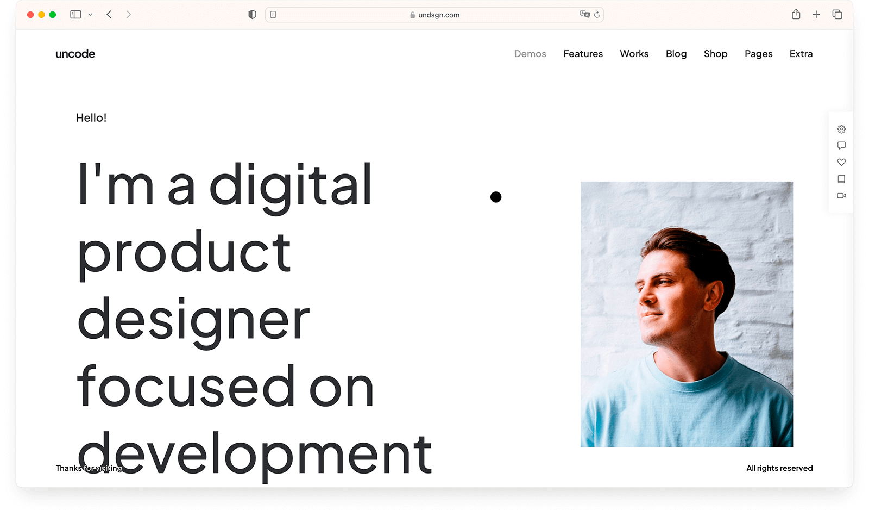The width and height of the screenshot is (869, 510).
Task: Click the heart icon in side panel
Action: [841, 162]
